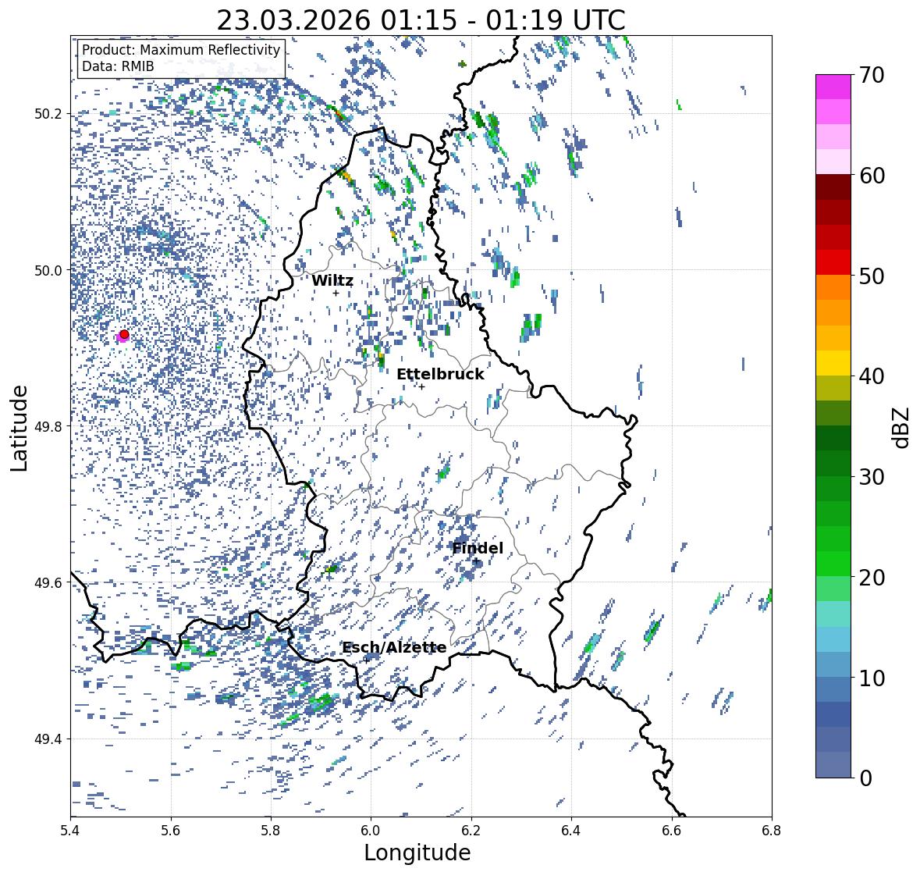Click the bright green 20 dBZ colorbar band

tap(833, 564)
